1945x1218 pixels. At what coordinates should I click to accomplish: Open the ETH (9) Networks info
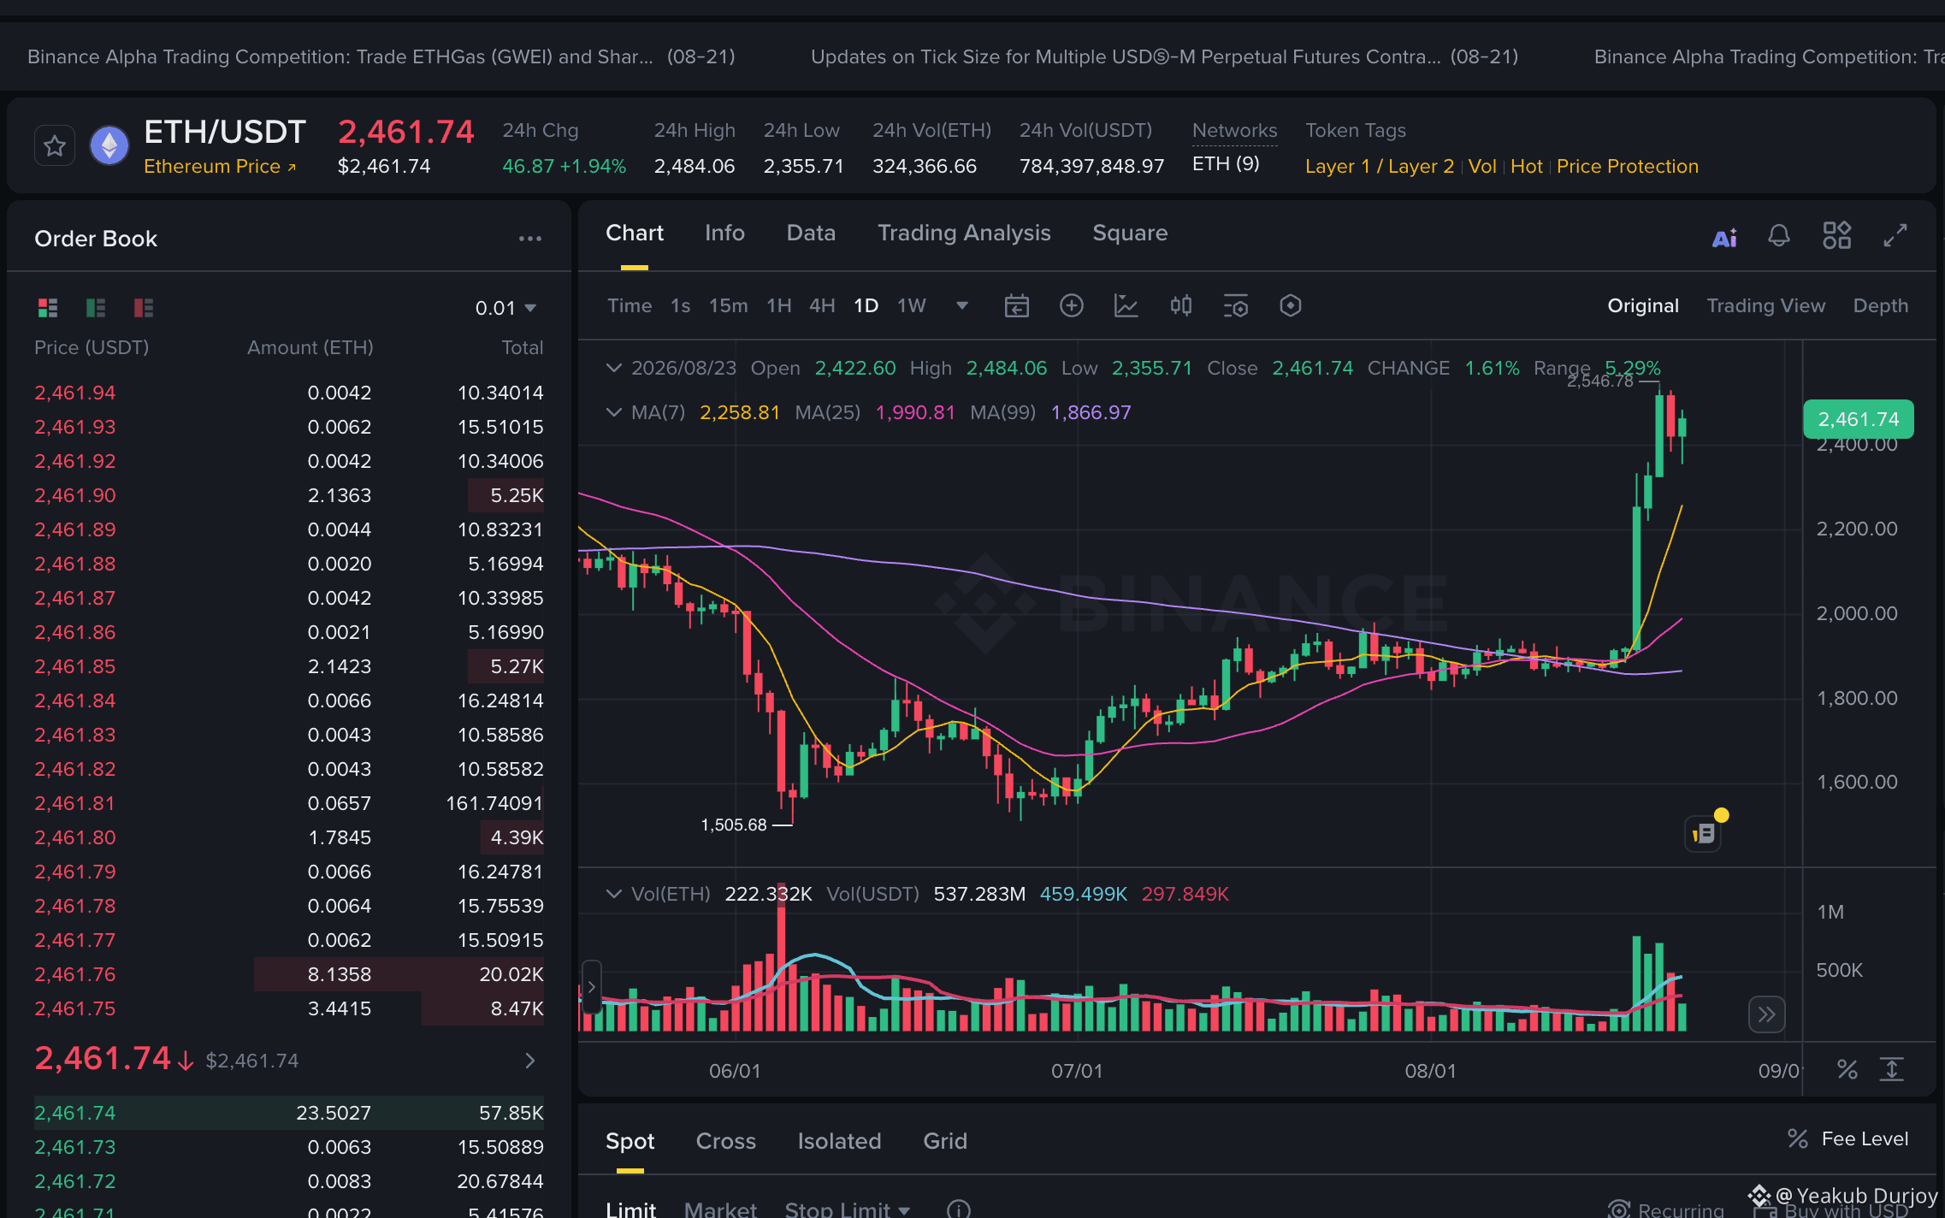point(1226,163)
